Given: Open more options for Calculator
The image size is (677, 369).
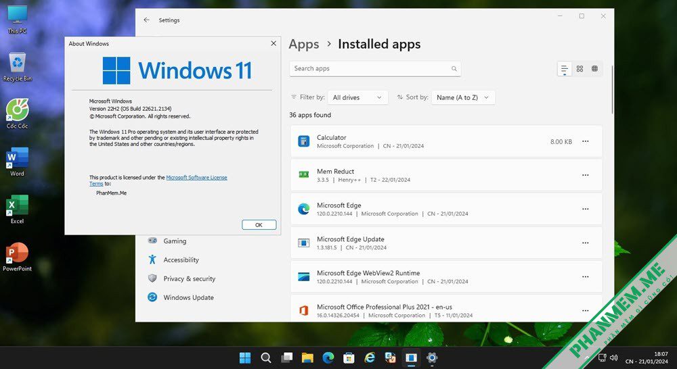Looking at the screenshot, I should 585,141.
